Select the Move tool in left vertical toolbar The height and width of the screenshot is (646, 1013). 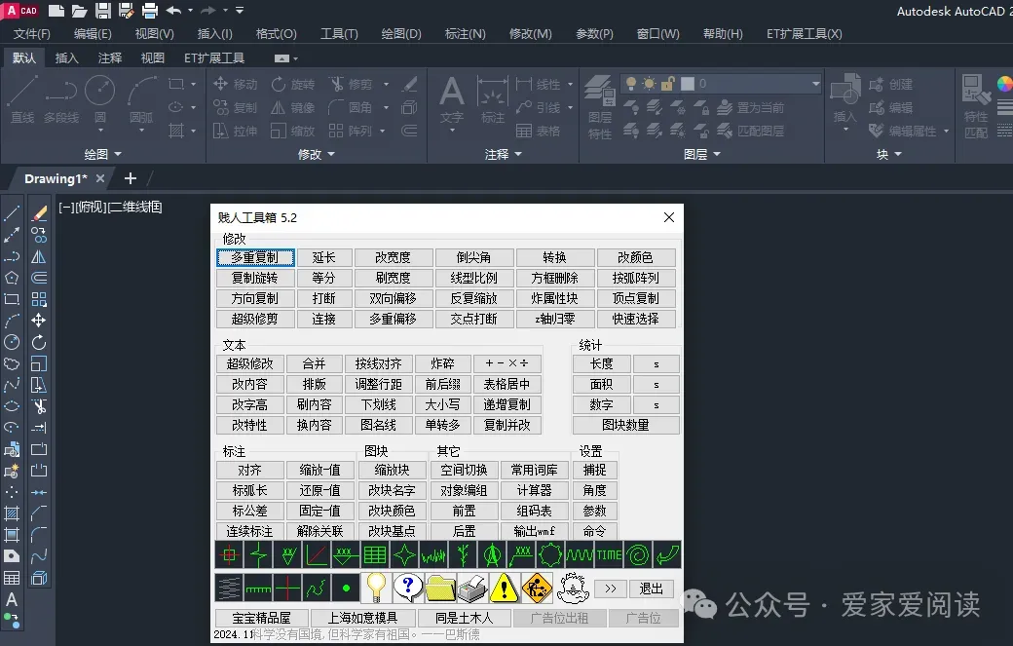(39, 321)
